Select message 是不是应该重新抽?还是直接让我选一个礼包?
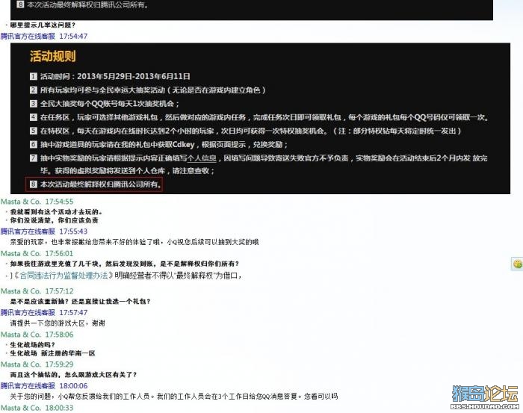The height and width of the screenshot is (413, 523). coord(81,301)
